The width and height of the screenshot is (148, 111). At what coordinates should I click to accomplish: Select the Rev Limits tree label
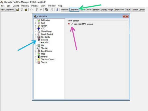coord(45,37)
